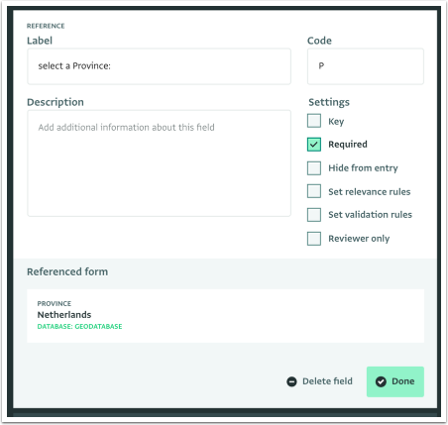Image resolution: width=448 pixels, height=425 pixels.
Task: Click the checkmark icon on Done button
Action: tap(381, 381)
